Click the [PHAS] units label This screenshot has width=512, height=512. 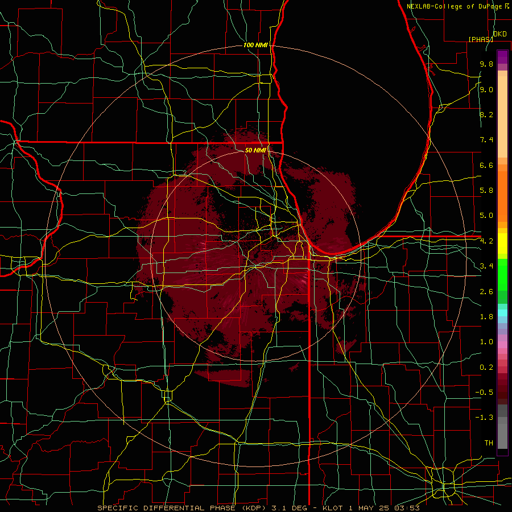pos(481,39)
